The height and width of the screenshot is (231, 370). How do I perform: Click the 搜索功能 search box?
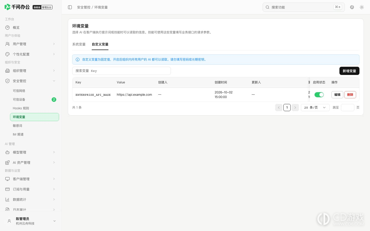point(304,7)
